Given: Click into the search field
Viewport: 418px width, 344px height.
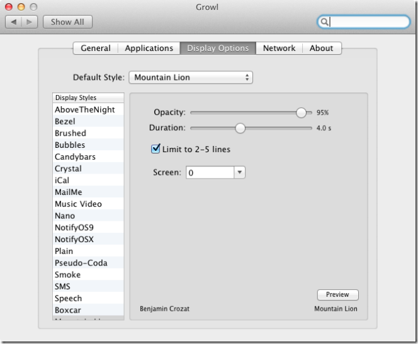Looking at the screenshot, I should coord(364,22).
